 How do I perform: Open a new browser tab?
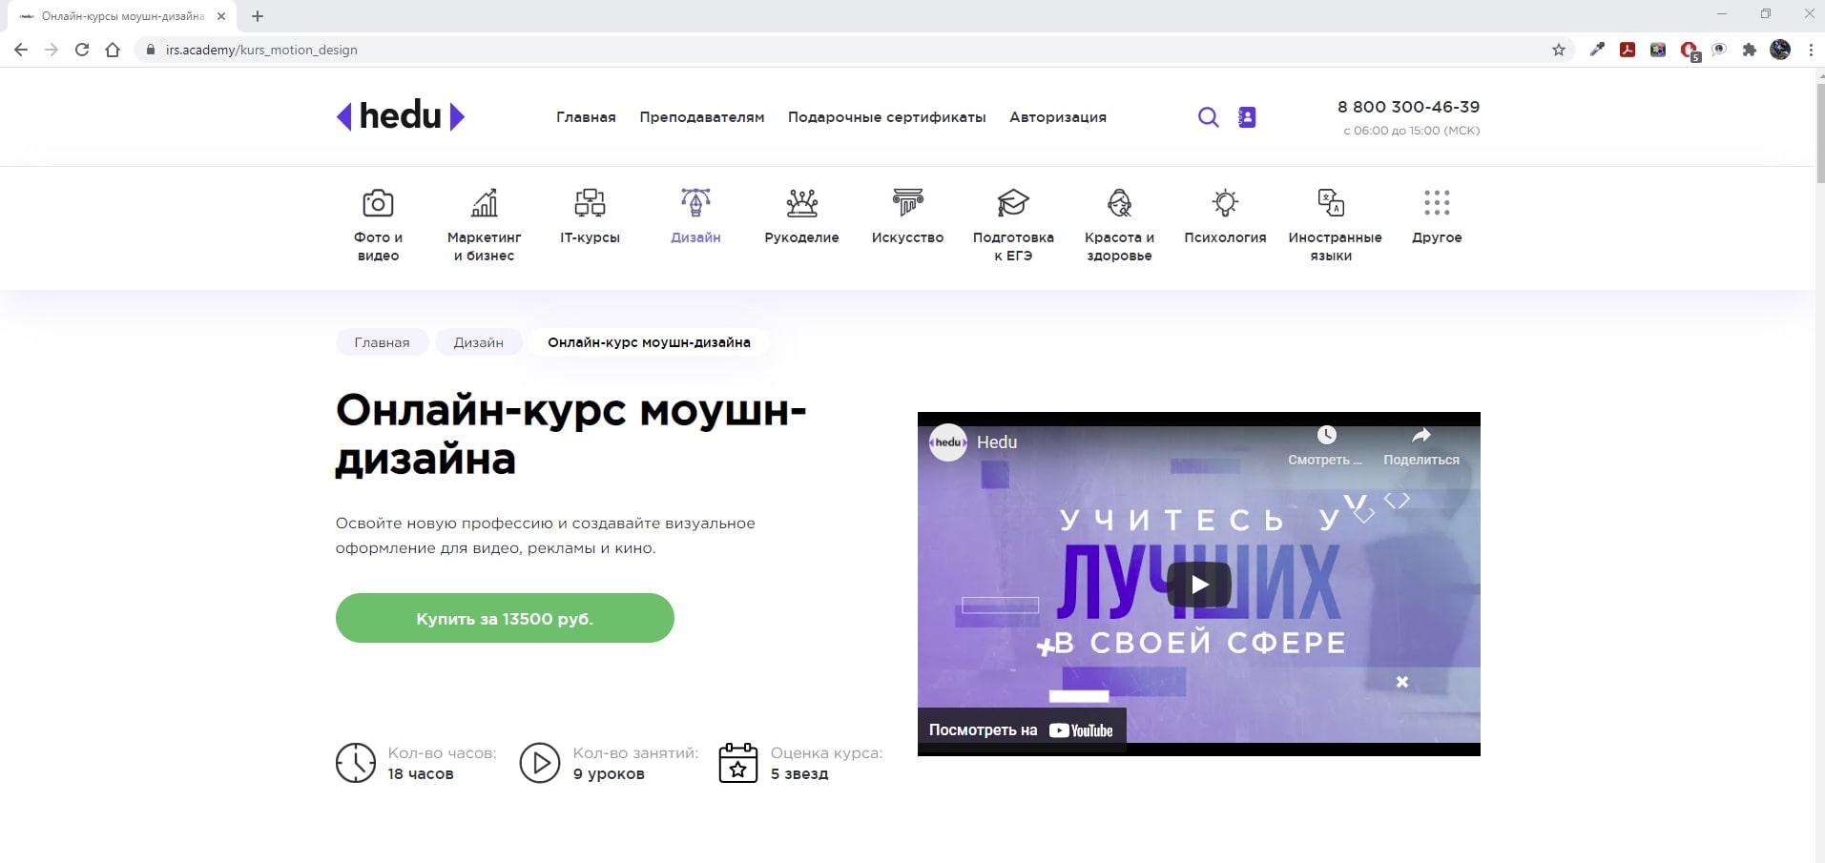[258, 16]
